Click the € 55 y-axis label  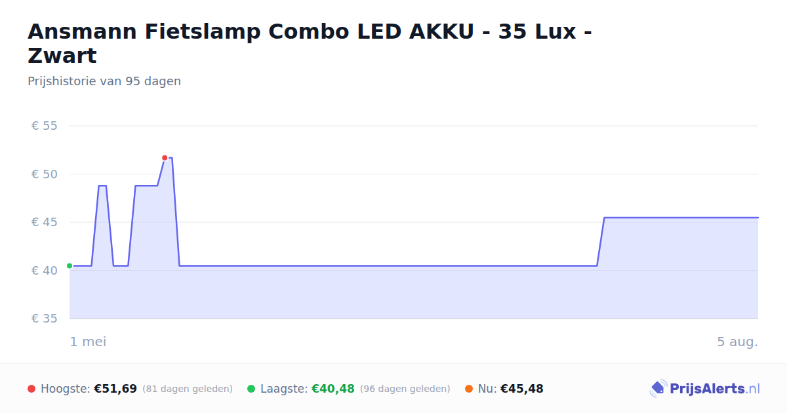[45, 126]
